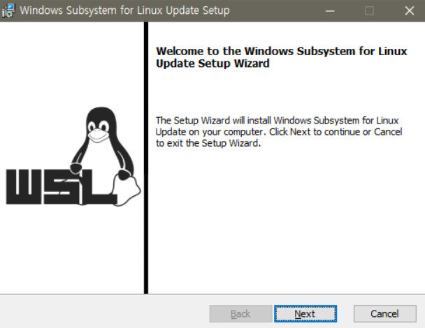The height and width of the screenshot is (328, 425).
Task: Click the installer icon in title bar
Action: [x=8, y=11]
